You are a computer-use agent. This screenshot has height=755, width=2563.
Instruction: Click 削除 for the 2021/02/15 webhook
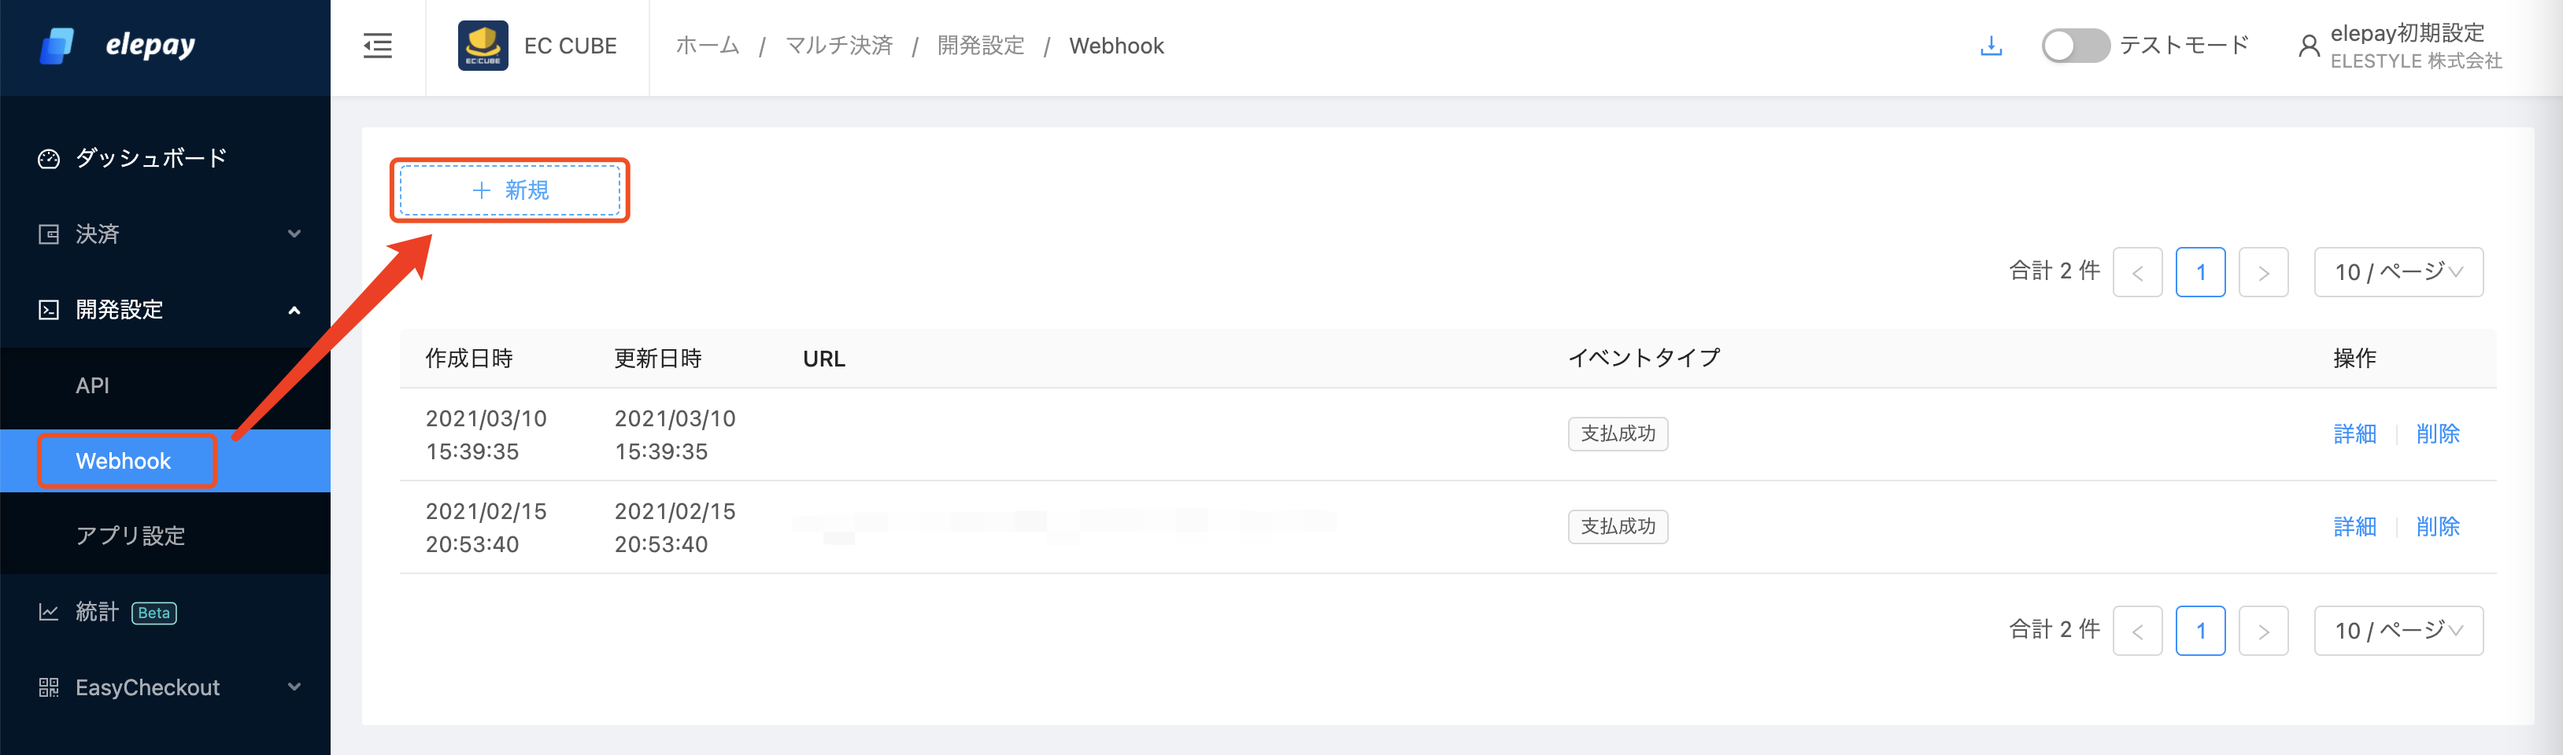tap(2436, 526)
